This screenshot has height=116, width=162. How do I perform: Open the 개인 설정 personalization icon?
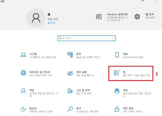click(70, 73)
